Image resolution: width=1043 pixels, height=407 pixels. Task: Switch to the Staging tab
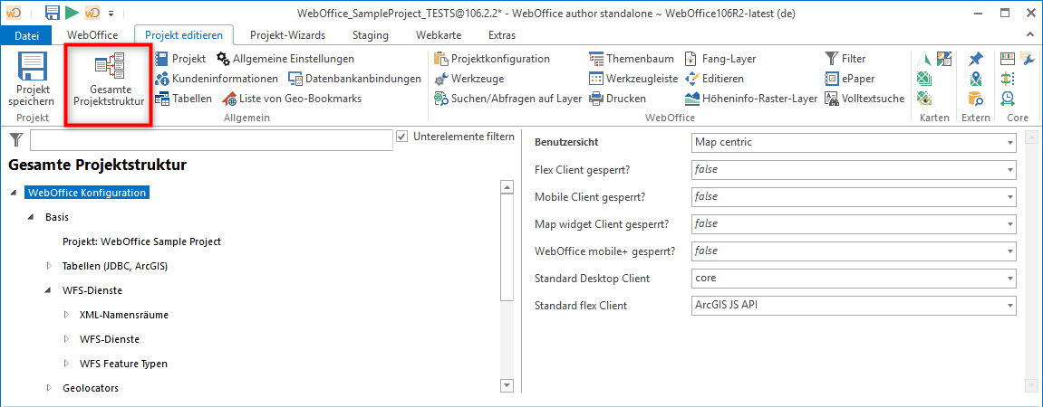click(x=372, y=36)
